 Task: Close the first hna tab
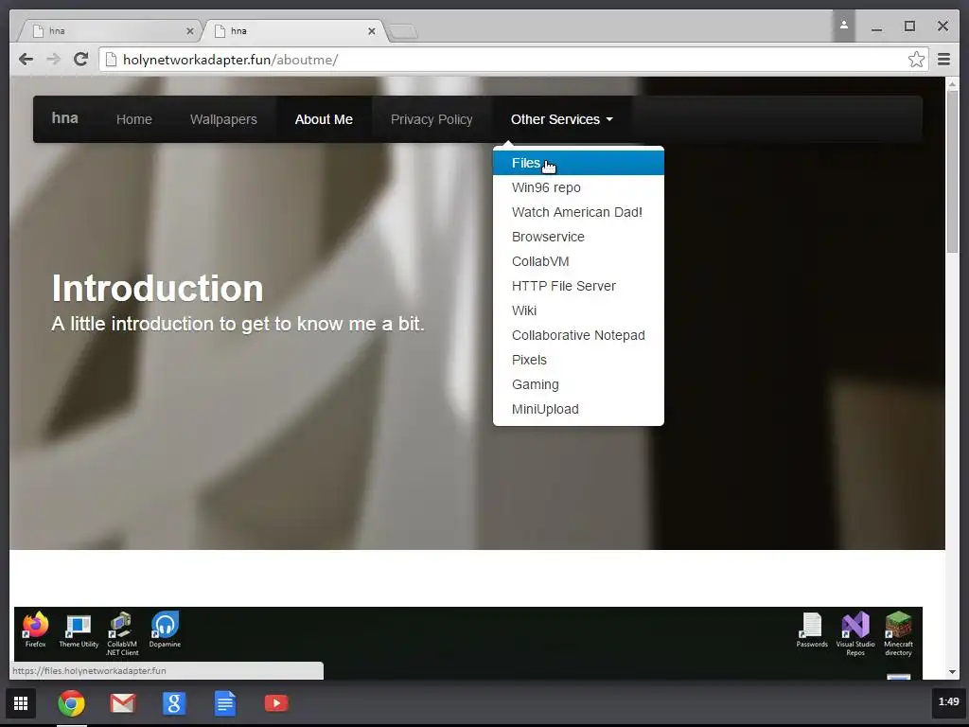tap(189, 31)
